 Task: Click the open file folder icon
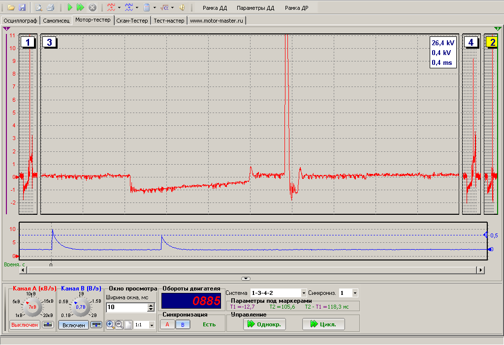pyautogui.click(x=11, y=8)
